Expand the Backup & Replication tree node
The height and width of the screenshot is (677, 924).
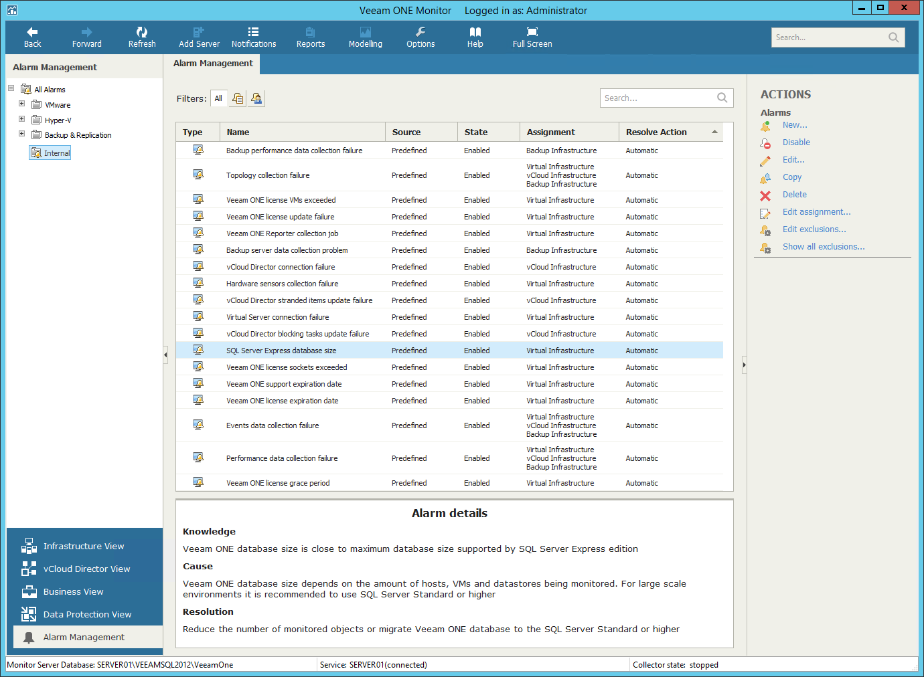21,134
